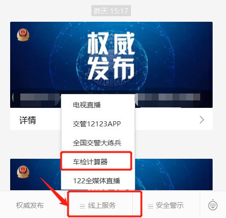Click police badge on second banner
This screenshot has height=218, width=226.
(x=23, y=172)
